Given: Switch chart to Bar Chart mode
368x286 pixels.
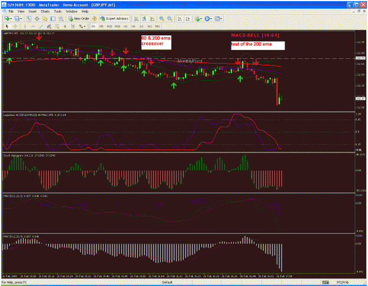Looking at the screenshot, I should click(136, 18).
